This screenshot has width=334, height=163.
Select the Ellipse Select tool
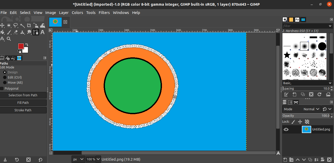(x=9, y=25)
